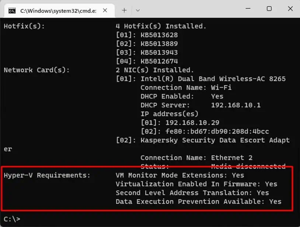
Task: Close the terminal window
Action: 290,8
